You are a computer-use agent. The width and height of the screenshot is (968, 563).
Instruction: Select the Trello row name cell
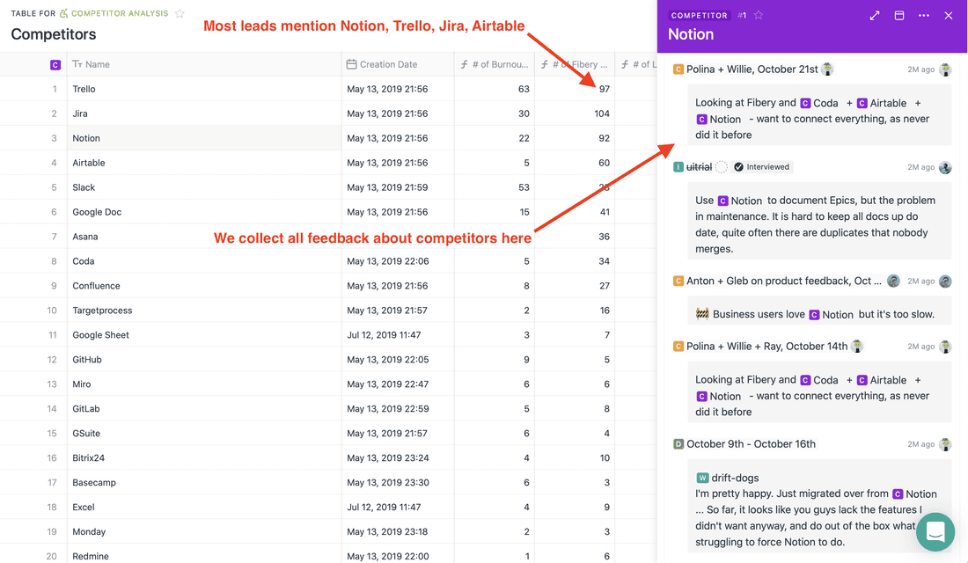[84, 89]
